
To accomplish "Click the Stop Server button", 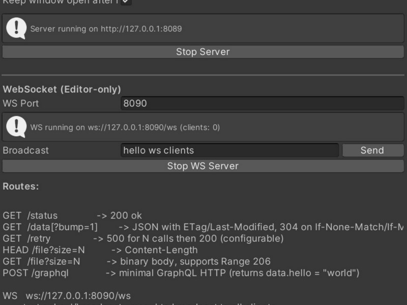I will (203, 52).
